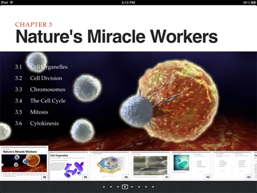Tap the first chapter dot in the navigator

[104, 187]
